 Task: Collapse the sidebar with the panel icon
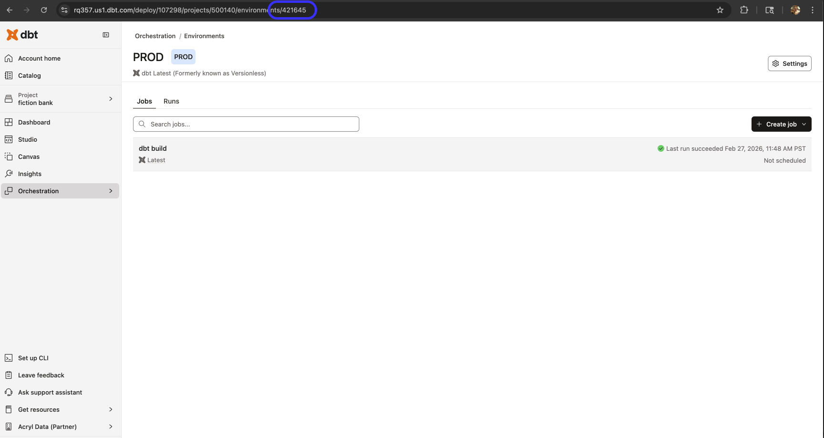click(x=106, y=35)
